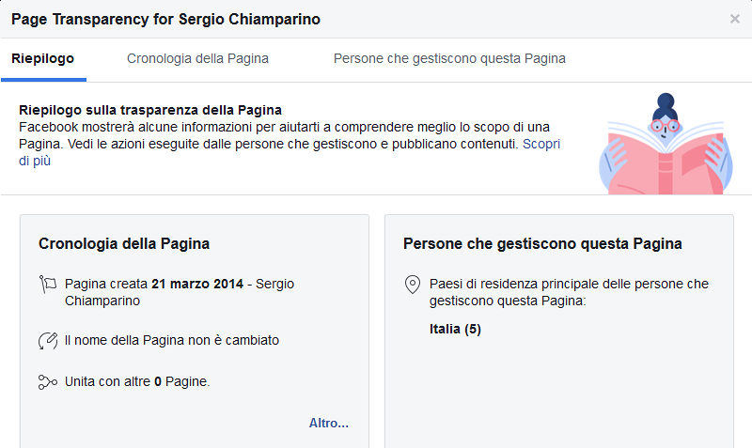Open the Persone che gestiscono questa Pagina tab
The image size is (752, 448).
click(449, 58)
